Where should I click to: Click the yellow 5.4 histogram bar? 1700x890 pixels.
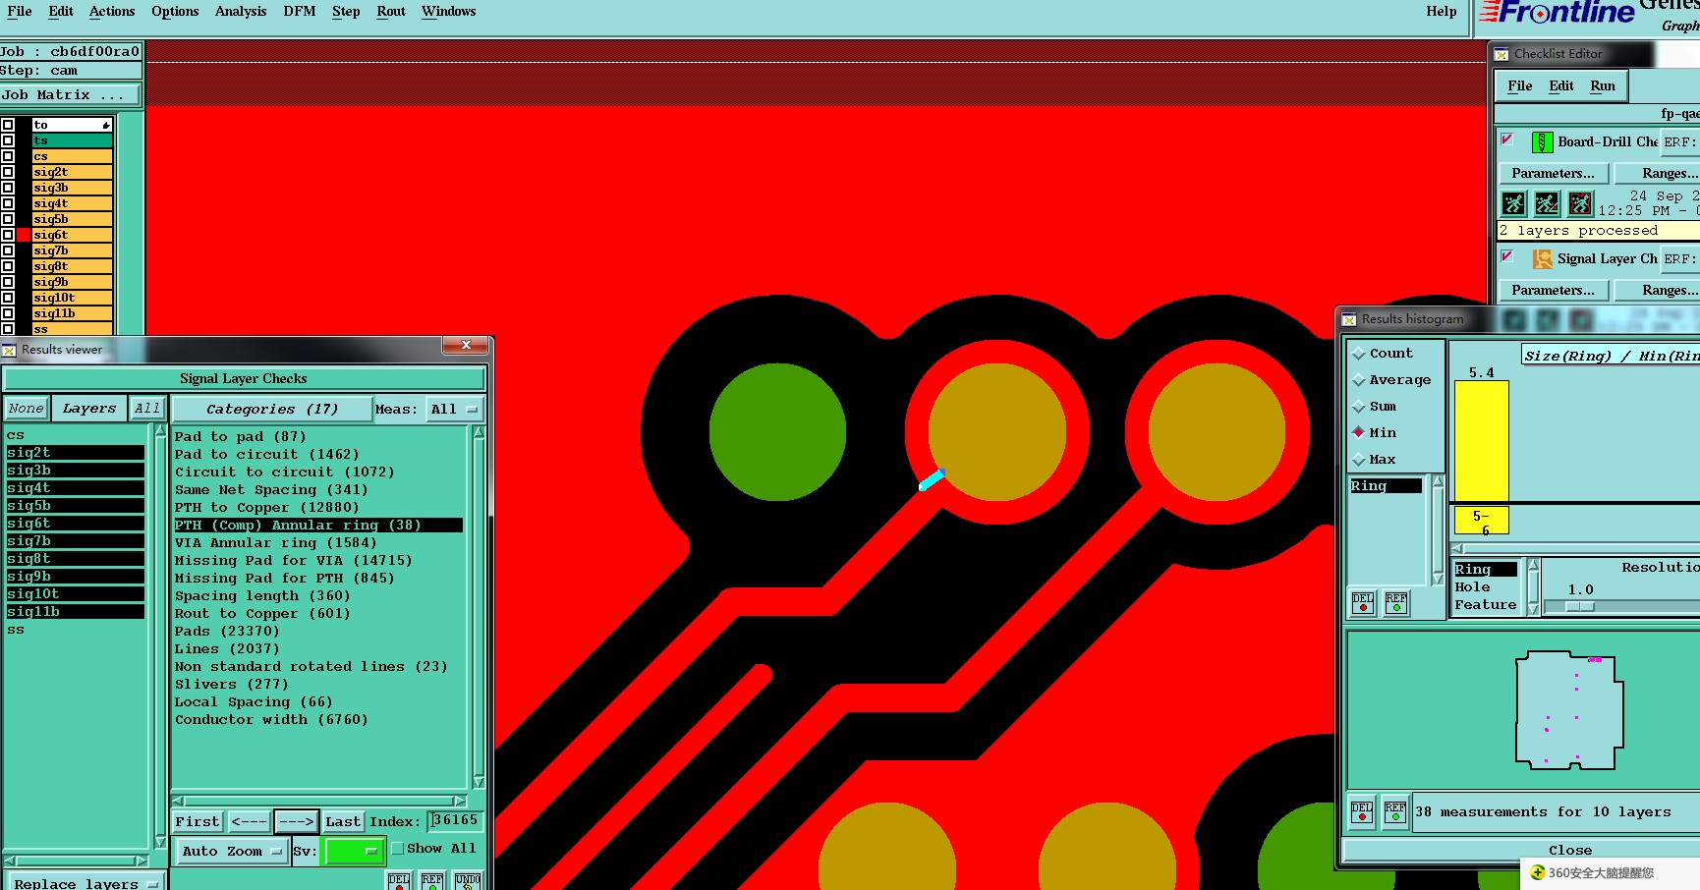click(1482, 442)
